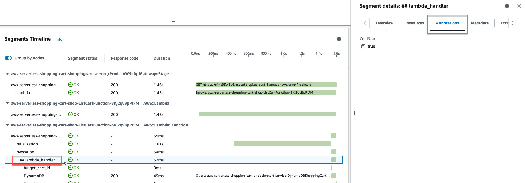Open the partially hidden Exceptions tab
Image resolution: width=525 pixels, height=183 pixels.
(504, 23)
